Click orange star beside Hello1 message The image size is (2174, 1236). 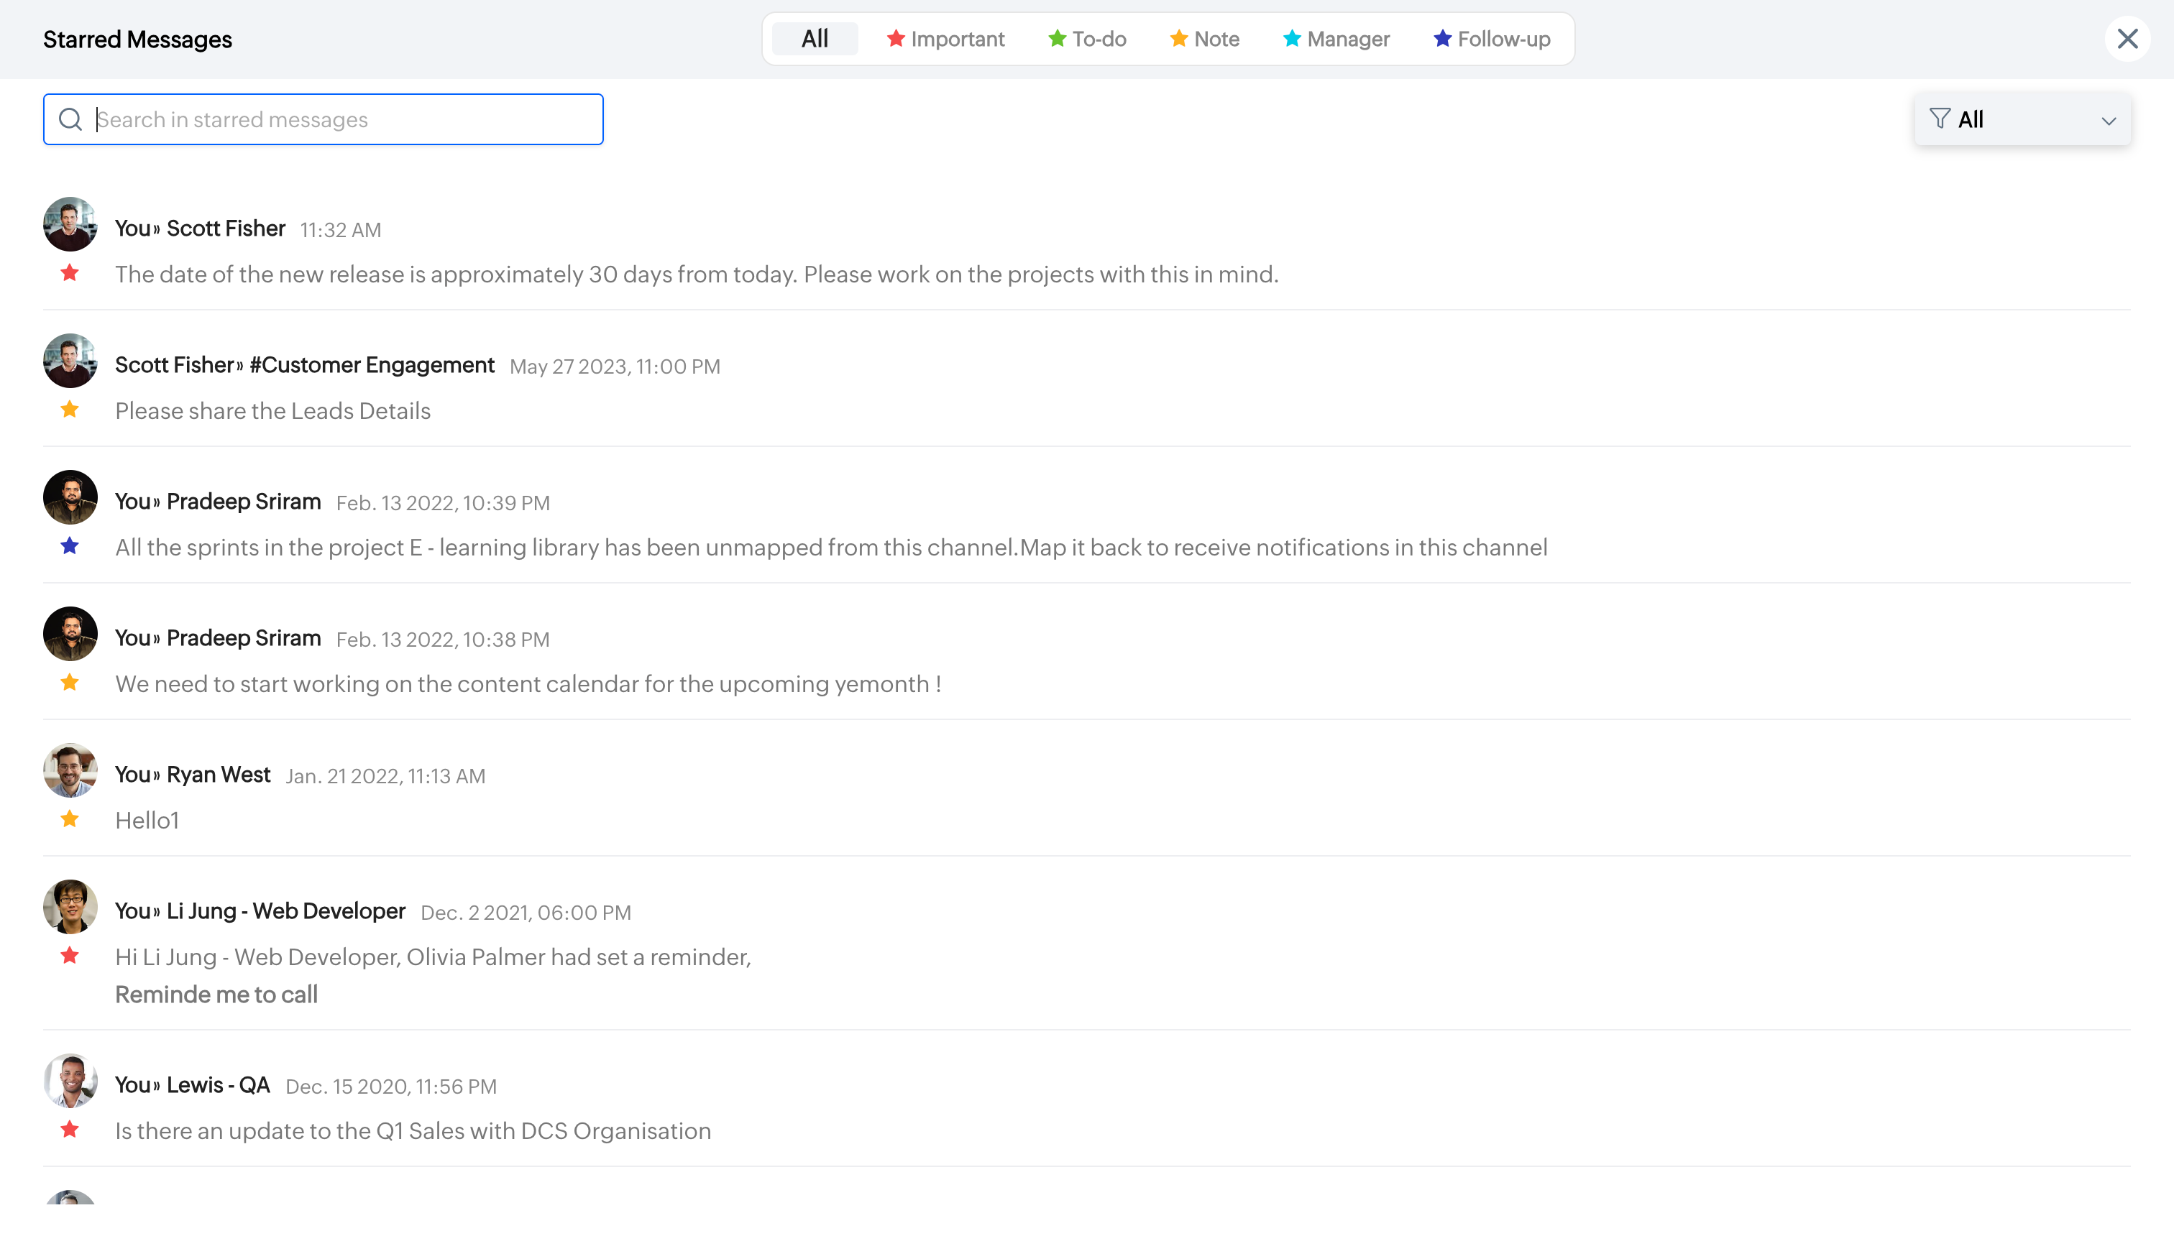(70, 819)
